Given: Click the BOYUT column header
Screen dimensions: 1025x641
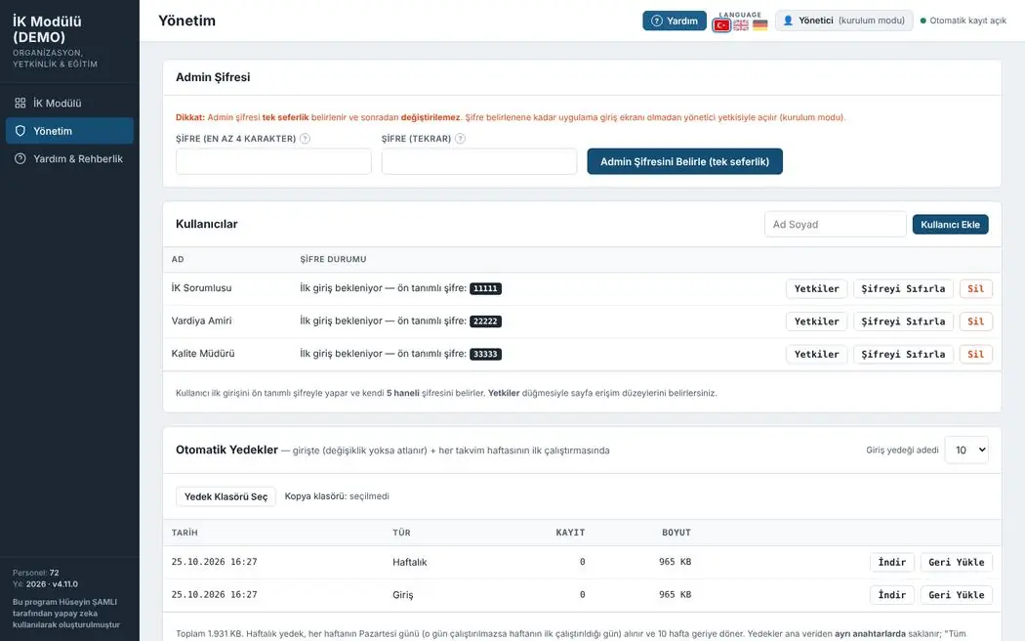Looking at the screenshot, I should tap(676, 533).
